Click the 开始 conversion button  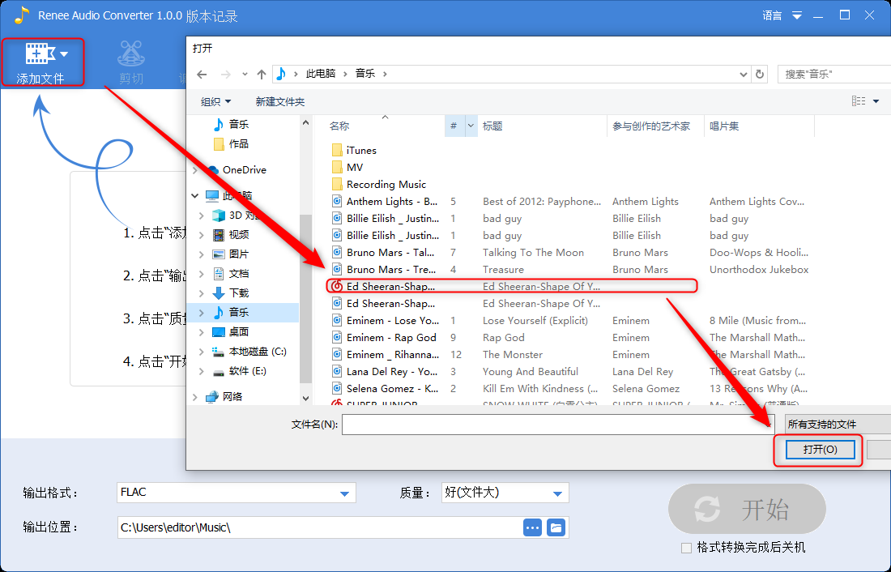(x=747, y=509)
